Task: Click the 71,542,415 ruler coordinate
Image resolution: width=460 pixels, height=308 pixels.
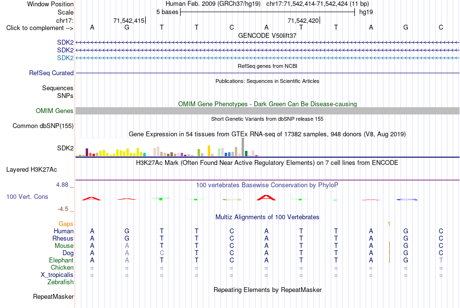Action: click(x=129, y=20)
